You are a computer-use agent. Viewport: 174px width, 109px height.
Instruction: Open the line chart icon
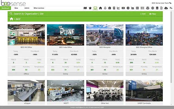pyautogui.click(x=119, y=8)
